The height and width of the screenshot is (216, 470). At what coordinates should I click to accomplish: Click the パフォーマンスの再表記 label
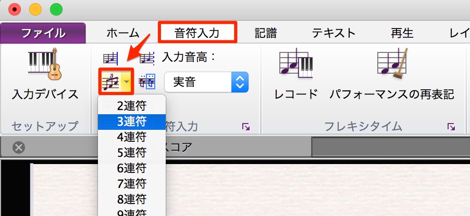(x=392, y=95)
